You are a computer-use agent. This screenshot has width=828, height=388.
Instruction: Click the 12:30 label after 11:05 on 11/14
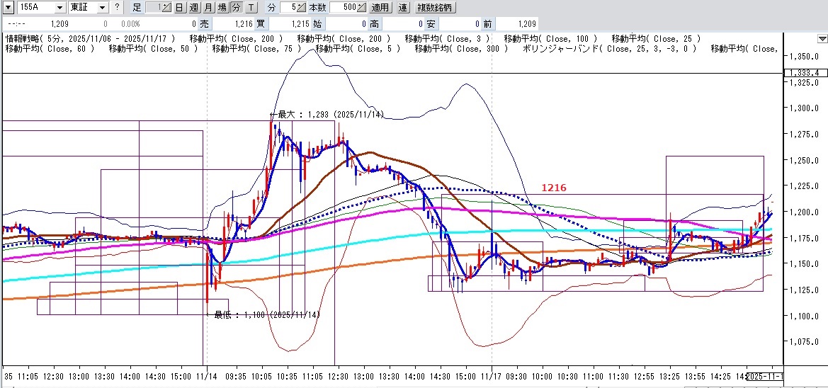pos(338,377)
